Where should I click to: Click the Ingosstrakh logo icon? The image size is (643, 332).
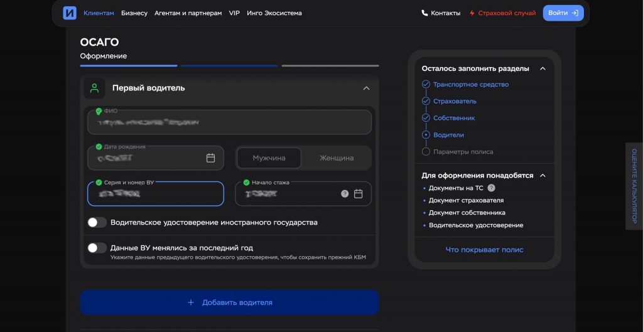(70, 13)
